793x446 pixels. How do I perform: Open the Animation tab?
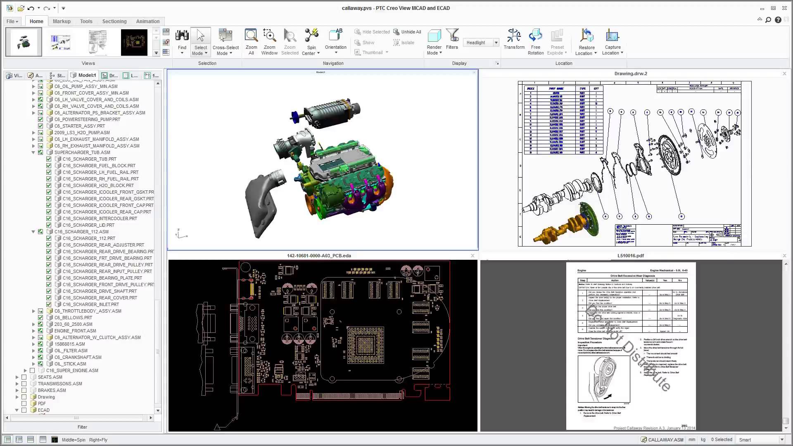click(x=148, y=21)
